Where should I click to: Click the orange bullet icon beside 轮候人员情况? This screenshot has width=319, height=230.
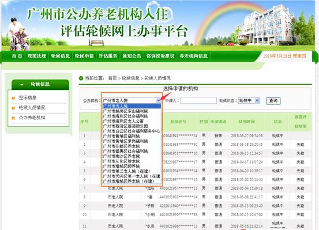point(13,108)
